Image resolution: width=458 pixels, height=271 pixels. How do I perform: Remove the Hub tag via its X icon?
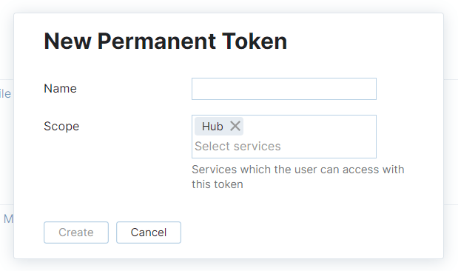pos(235,127)
